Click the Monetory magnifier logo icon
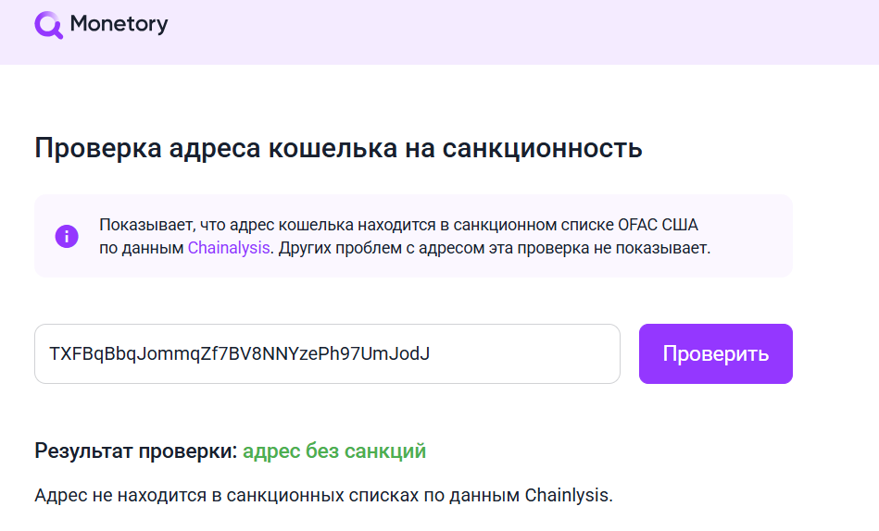The width and height of the screenshot is (879, 531). 49,25
